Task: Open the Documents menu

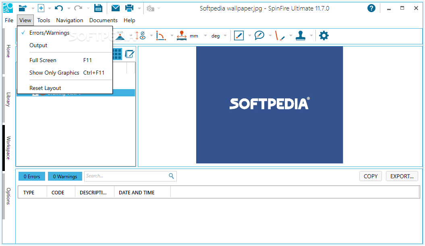Action: tap(103, 20)
